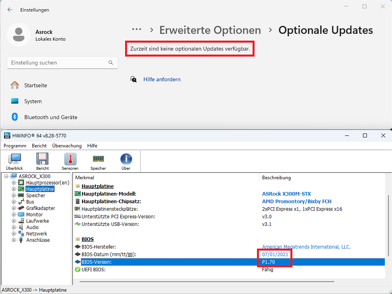Viewport: 392px width, 294px height.
Task: Collapse the ASROCK_X300 root node
Action: pyautogui.click(x=6, y=176)
